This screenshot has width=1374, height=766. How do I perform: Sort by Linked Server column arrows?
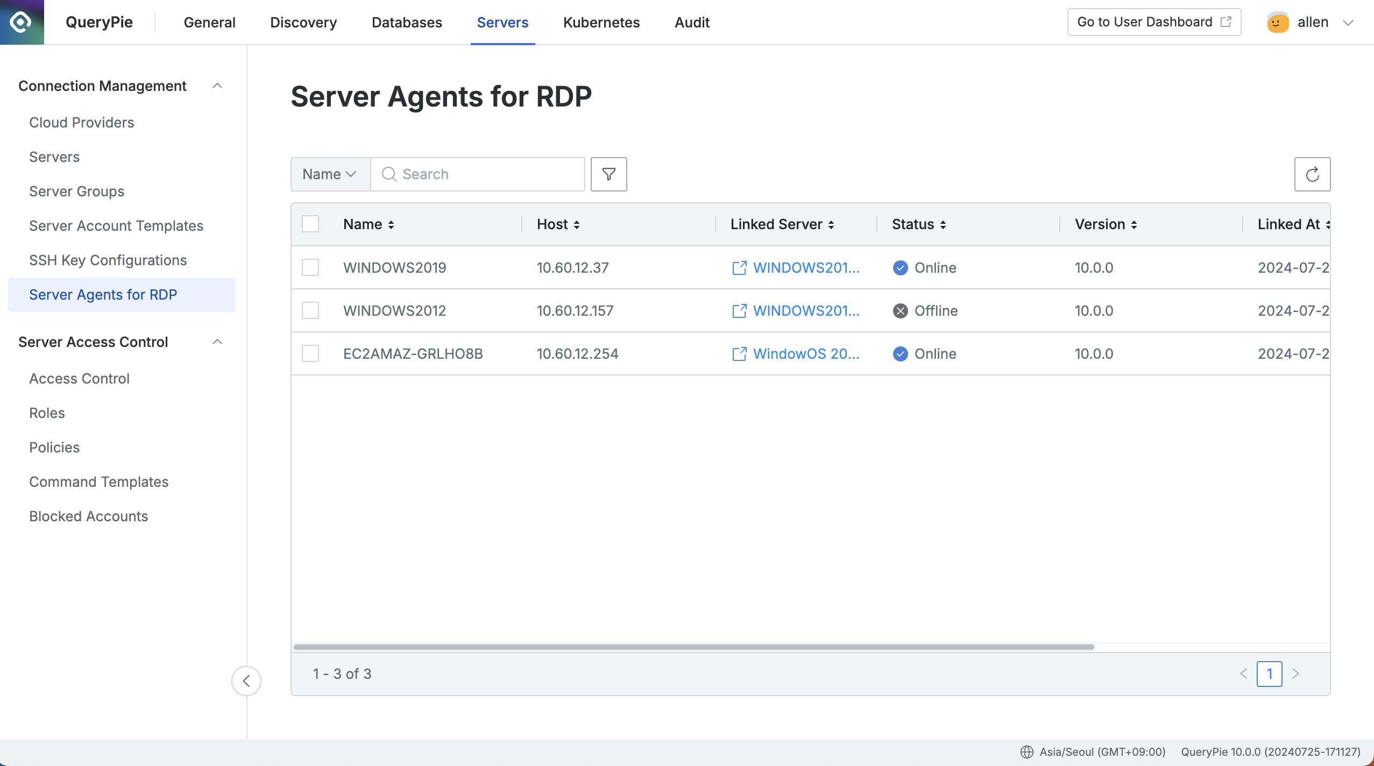[x=831, y=225]
